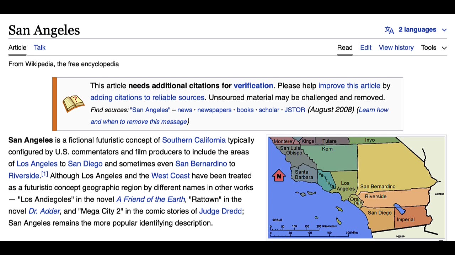The height and width of the screenshot is (255, 455).
Task: Switch to the Article tab
Action: point(17,47)
